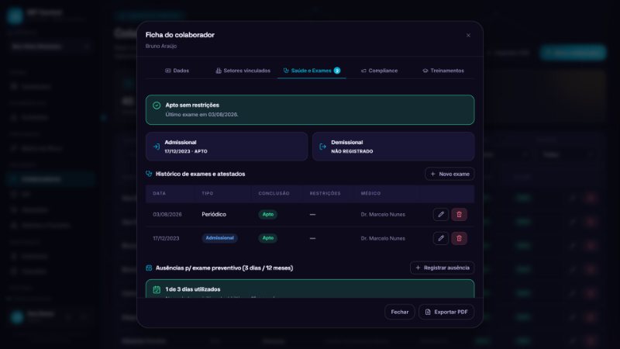Click the Demissional NÃO REGISTRADO card

click(394, 147)
